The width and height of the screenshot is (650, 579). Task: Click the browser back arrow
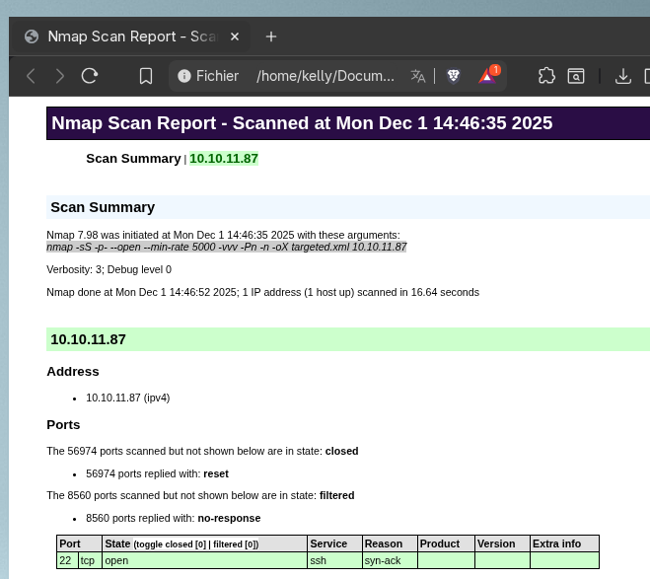(31, 76)
